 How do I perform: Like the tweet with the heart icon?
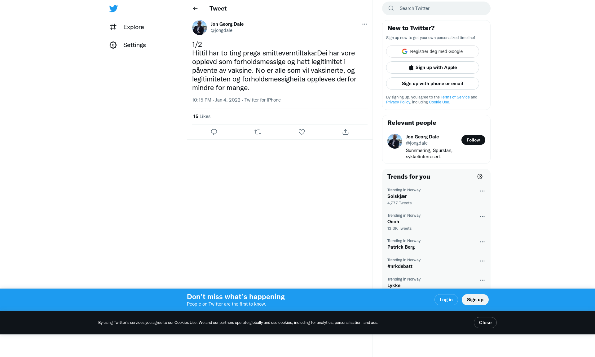302,132
